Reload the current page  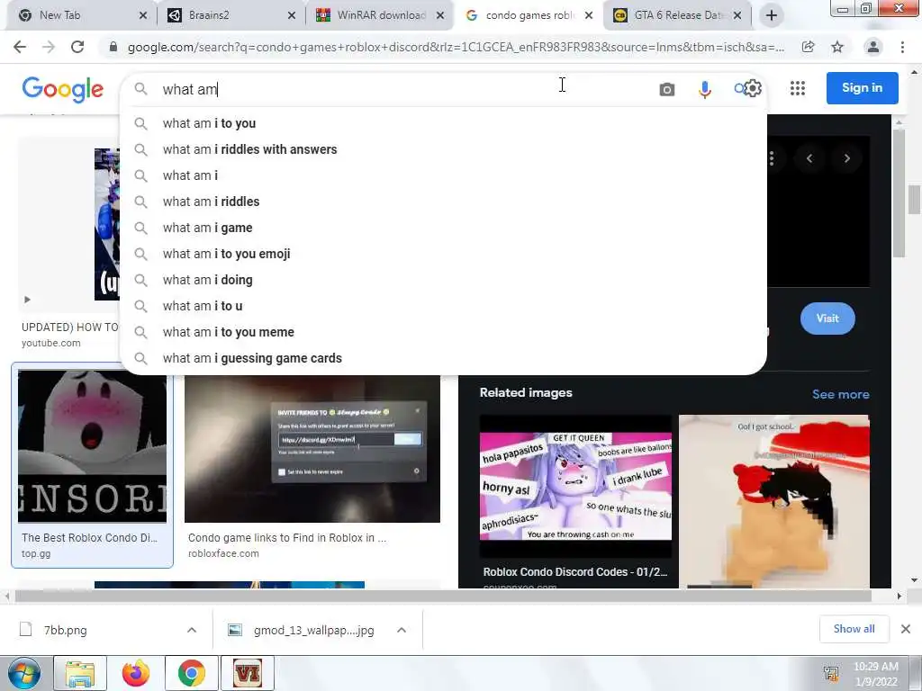[77, 47]
